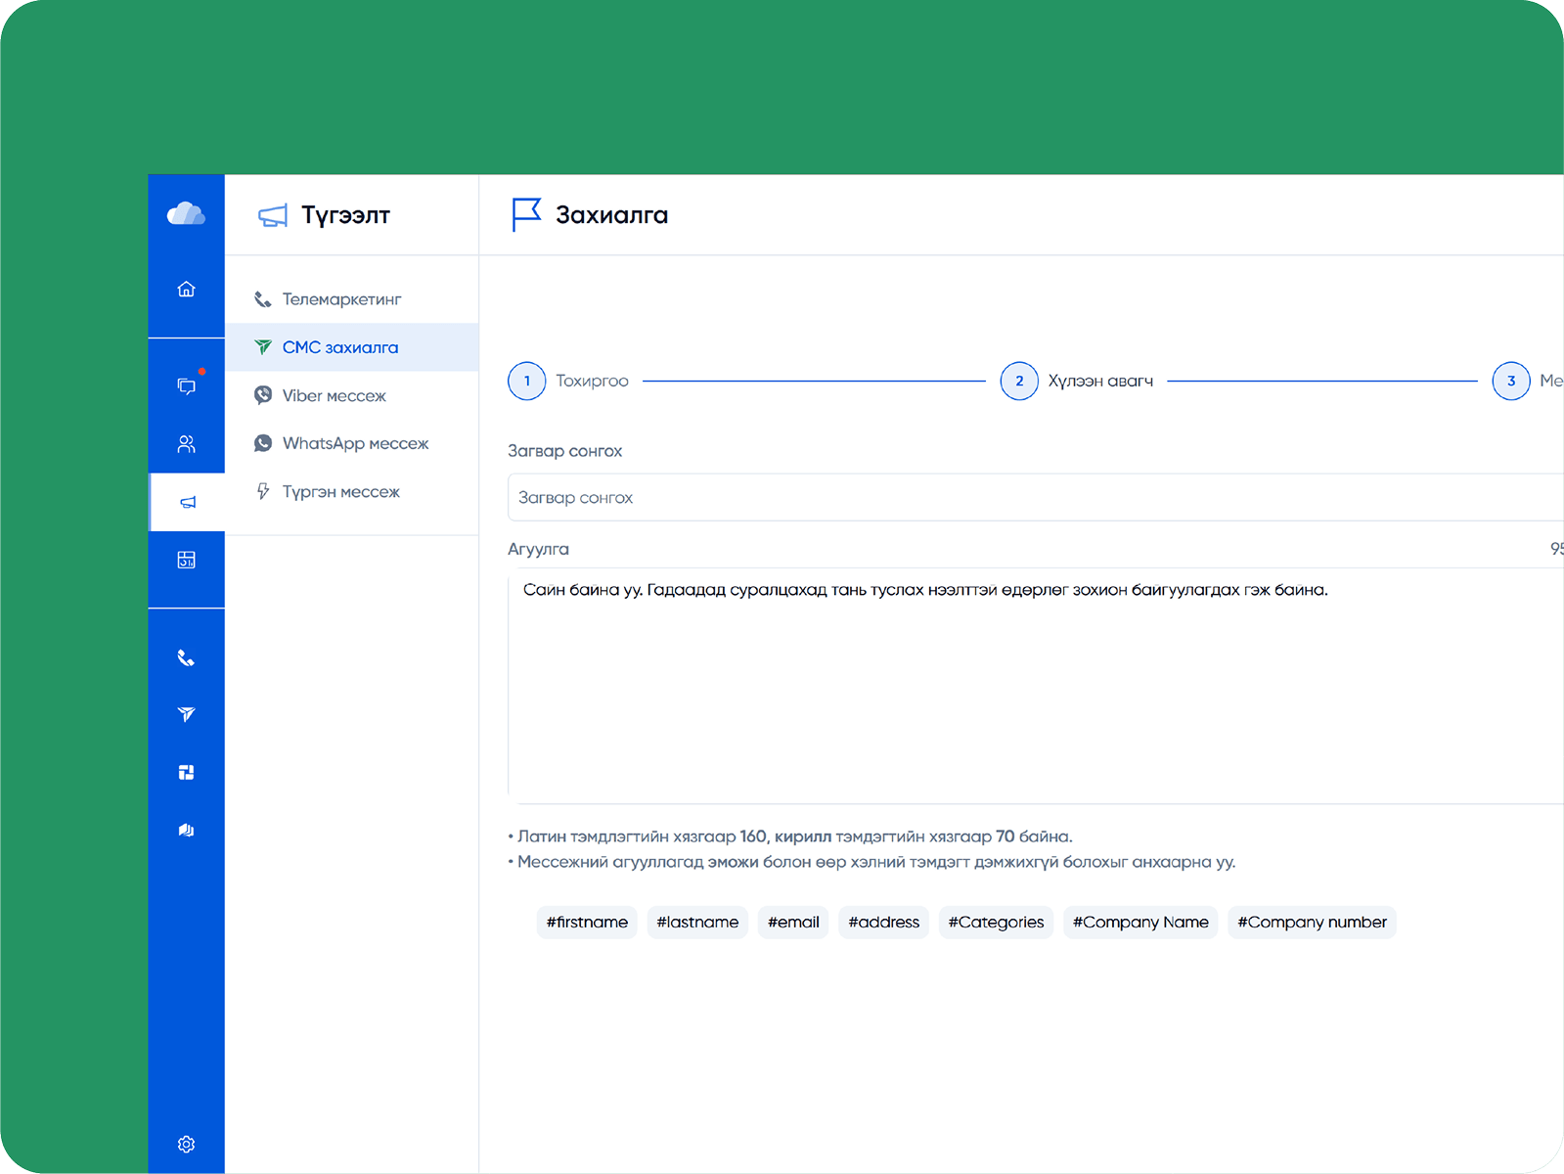Insert the #Categories tag
Image resolution: width=1564 pixels, height=1174 pixels.
pyautogui.click(x=996, y=922)
